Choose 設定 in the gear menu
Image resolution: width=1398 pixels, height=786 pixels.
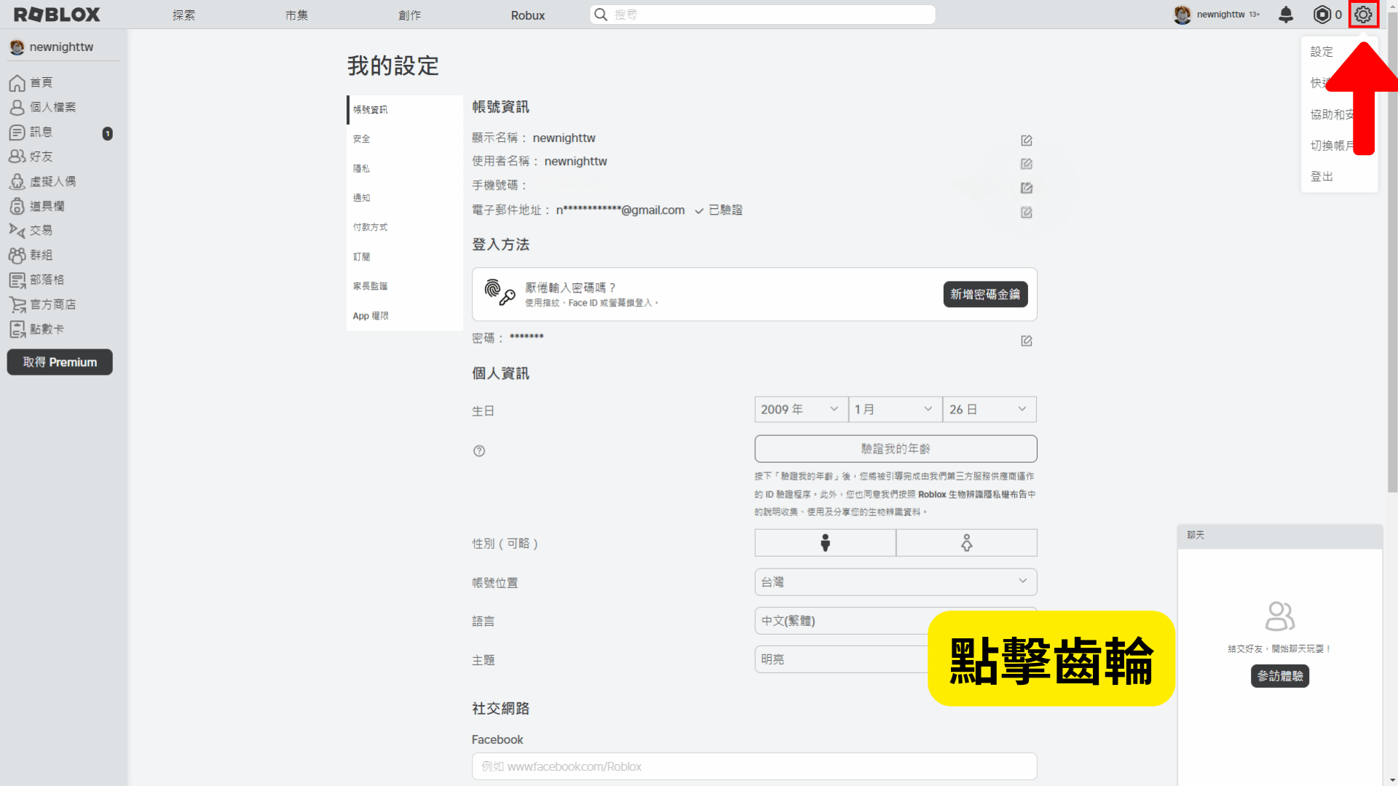click(x=1322, y=52)
